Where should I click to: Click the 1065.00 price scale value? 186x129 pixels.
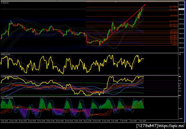181,38
